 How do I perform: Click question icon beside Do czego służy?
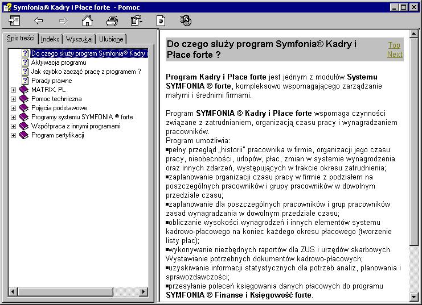coord(25,53)
